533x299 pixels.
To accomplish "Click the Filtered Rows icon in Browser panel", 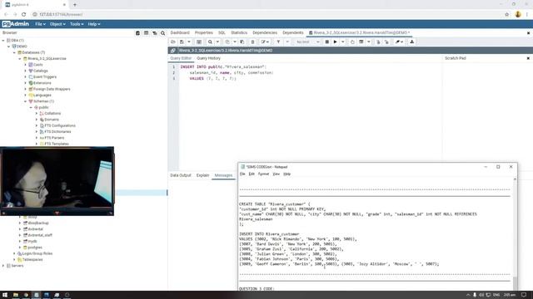I will (155, 33).
